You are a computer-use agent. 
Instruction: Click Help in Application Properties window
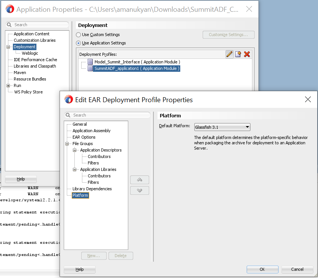(x=21, y=179)
